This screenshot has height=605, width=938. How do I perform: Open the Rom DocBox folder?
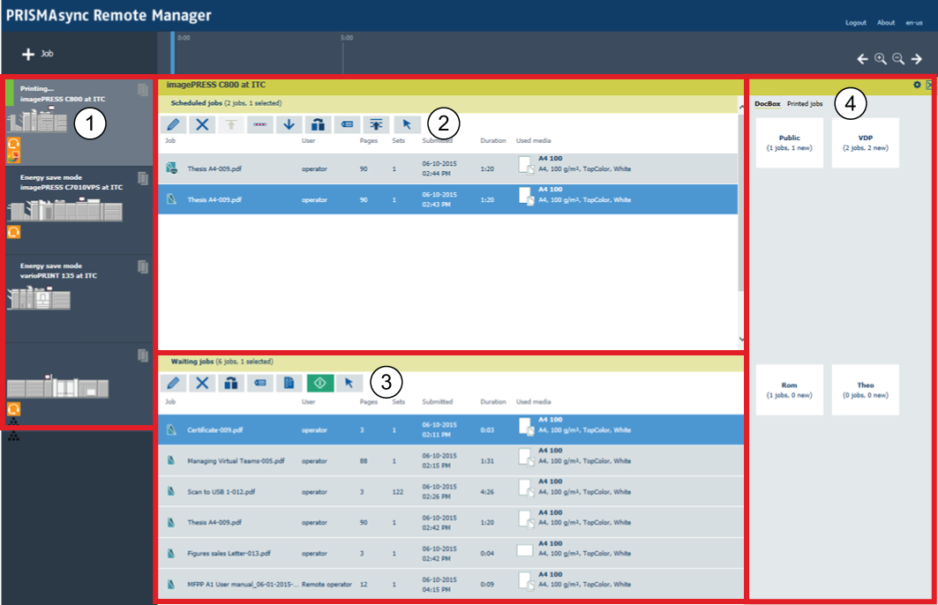tap(790, 390)
